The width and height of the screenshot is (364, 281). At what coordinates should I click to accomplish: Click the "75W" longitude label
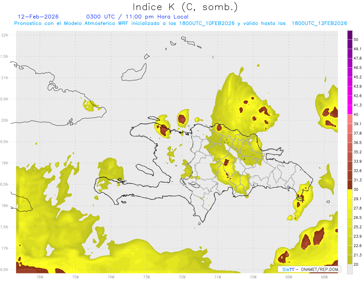tap(75, 277)
